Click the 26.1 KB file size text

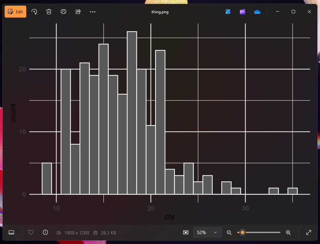109,233
